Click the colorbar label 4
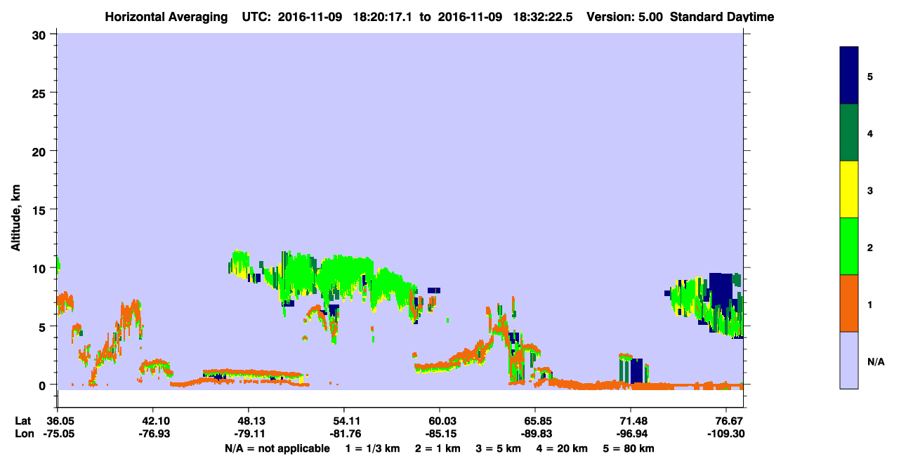 coord(870,133)
